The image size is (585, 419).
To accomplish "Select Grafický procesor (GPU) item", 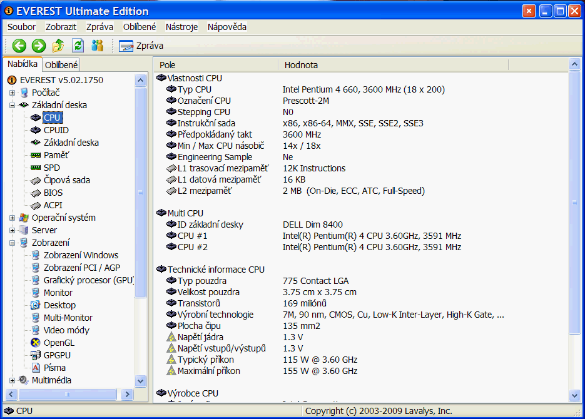I will tap(88, 280).
